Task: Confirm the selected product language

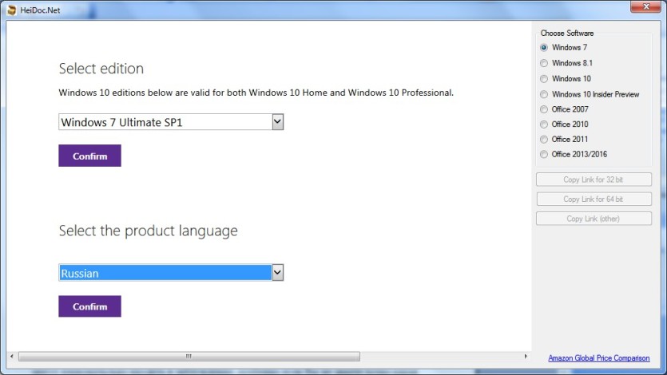Action: click(89, 306)
